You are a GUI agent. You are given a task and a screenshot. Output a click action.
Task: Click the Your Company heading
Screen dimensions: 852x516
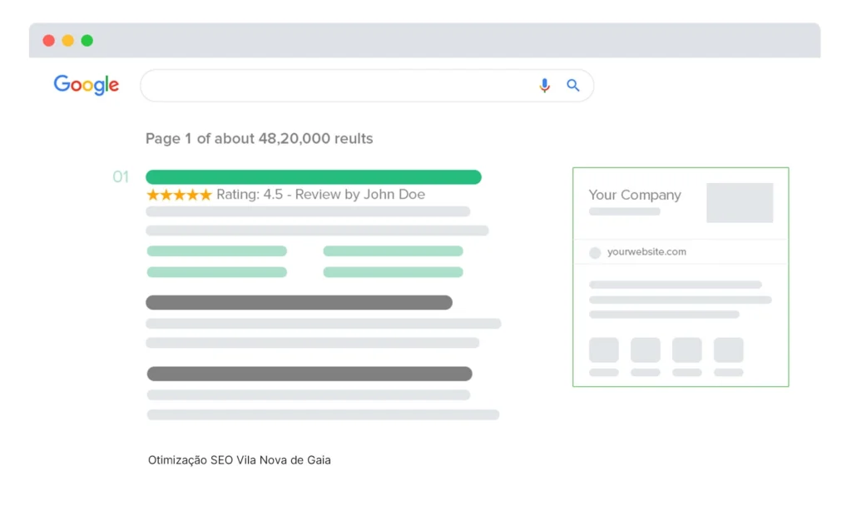[635, 195]
